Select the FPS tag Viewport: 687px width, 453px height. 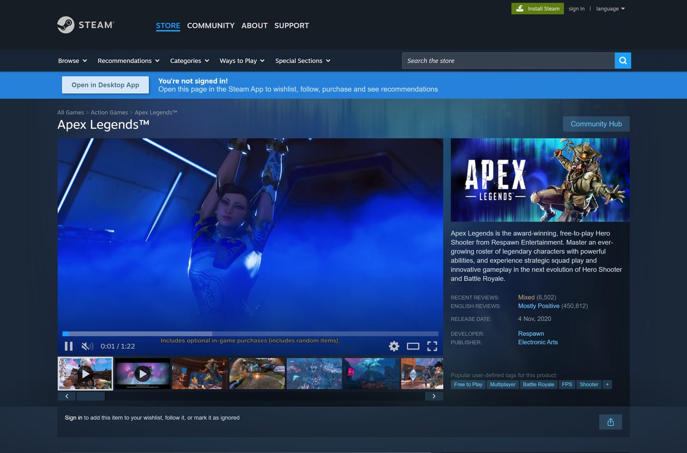[567, 384]
